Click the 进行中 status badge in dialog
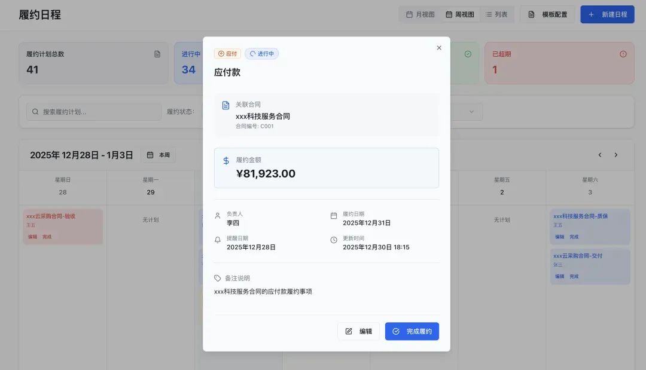 click(x=261, y=54)
